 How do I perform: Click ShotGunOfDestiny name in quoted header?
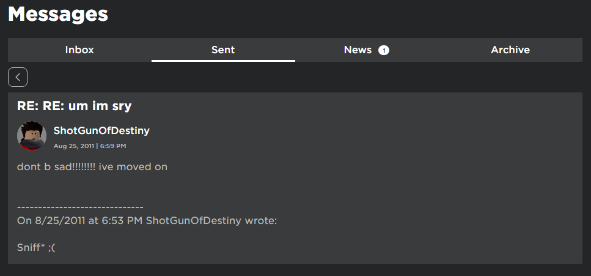point(194,220)
